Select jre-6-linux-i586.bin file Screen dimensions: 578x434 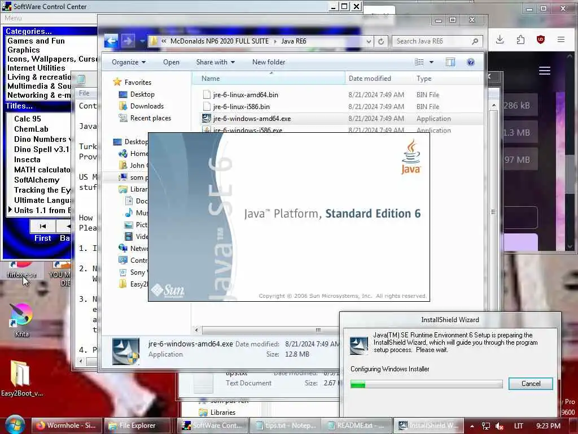[241, 107]
